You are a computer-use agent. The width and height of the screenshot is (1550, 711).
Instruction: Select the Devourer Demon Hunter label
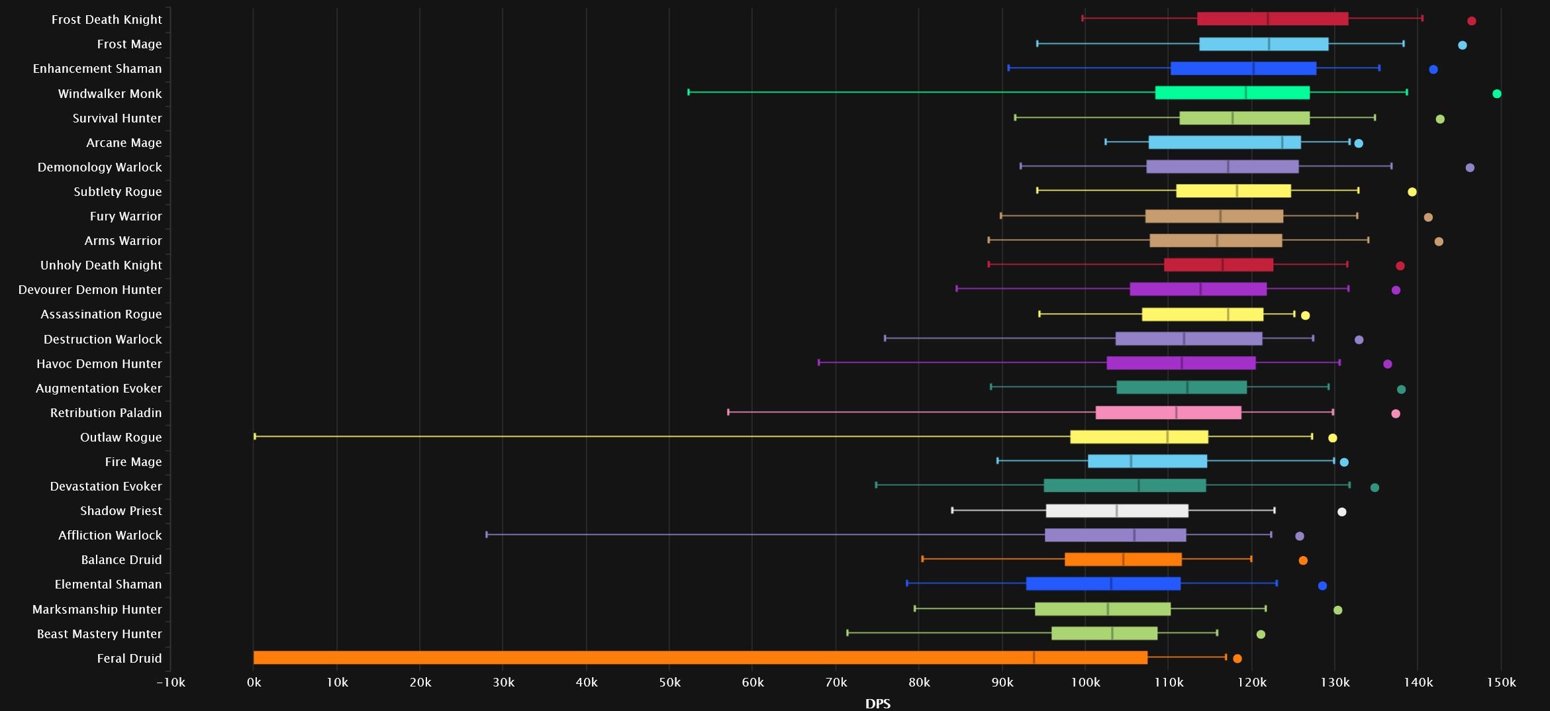coord(90,290)
